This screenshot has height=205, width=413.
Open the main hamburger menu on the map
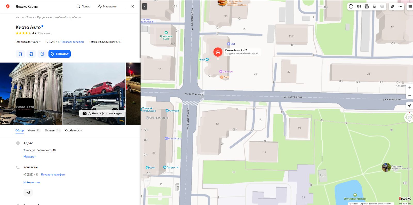pyautogui.click(x=410, y=6)
